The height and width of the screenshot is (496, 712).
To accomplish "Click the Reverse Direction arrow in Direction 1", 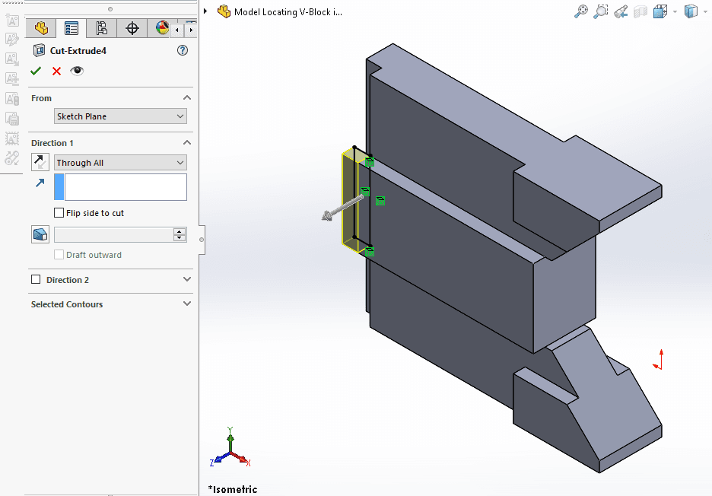I will point(38,161).
